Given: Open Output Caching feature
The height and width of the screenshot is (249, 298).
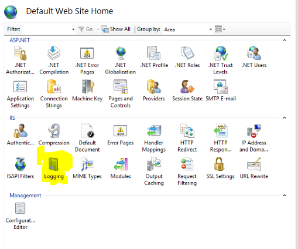Looking at the screenshot, I should tap(154, 171).
